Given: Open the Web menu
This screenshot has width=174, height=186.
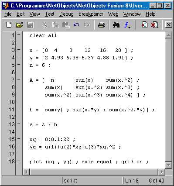Looking at the screenshot, I should [113, 14].
